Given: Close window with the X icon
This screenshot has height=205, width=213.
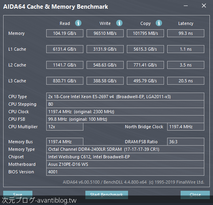Looking at the screenshot, I should pos(204,6).
